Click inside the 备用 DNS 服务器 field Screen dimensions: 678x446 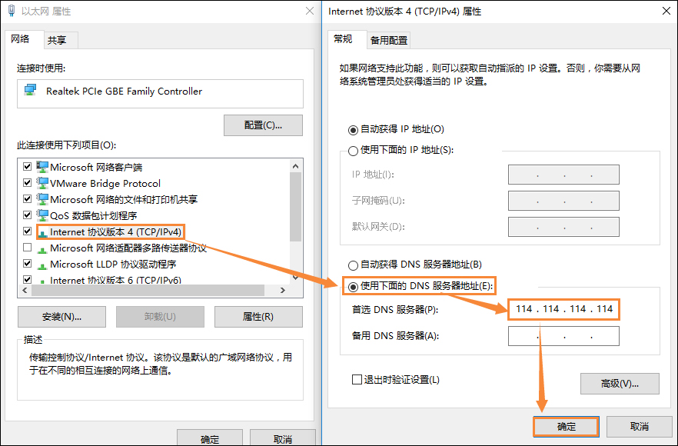[563, 336]
